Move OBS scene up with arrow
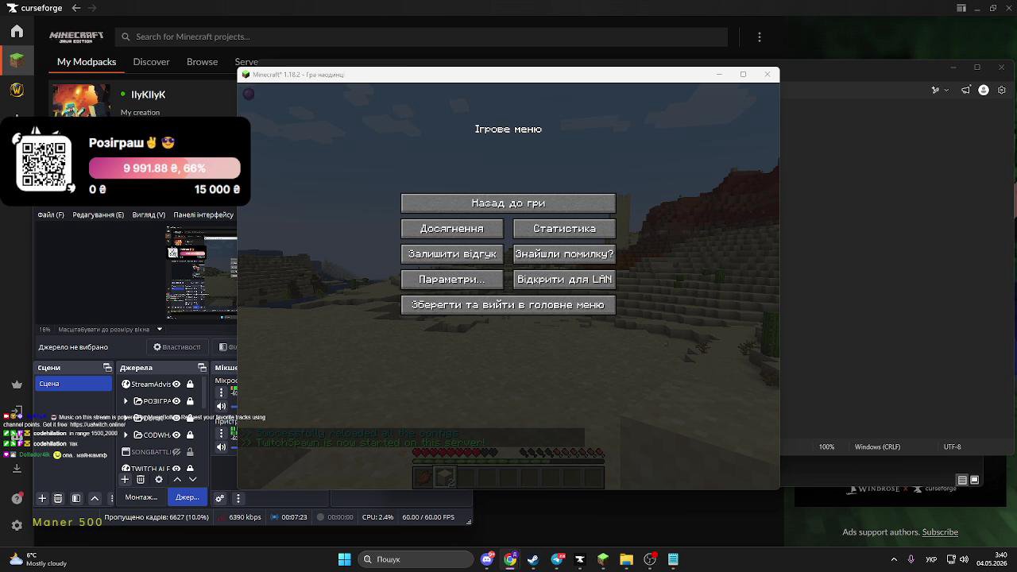Image resolution: width=1017 pixels, height=572 pixels. tap(95, 498)
